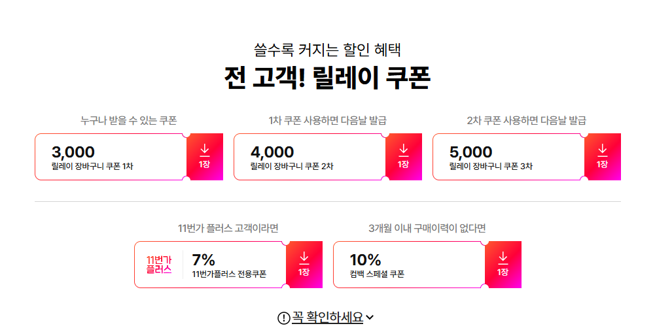Download the 4,000 relay coupon 2차
This screenshot has width=655, height=328.
404,157
